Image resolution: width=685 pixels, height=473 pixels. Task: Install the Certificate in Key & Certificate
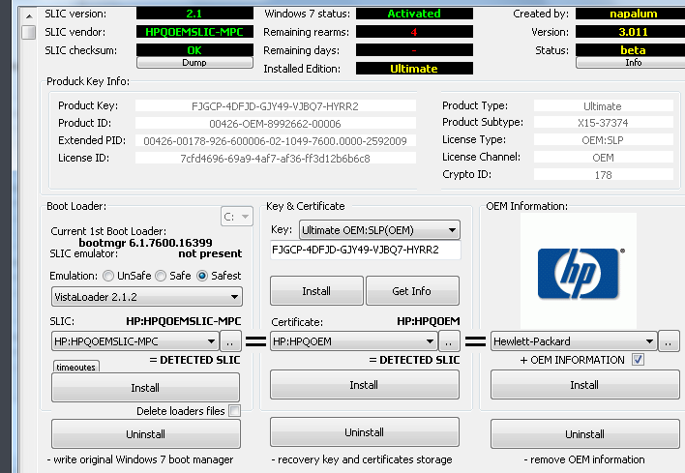[365, 385]
